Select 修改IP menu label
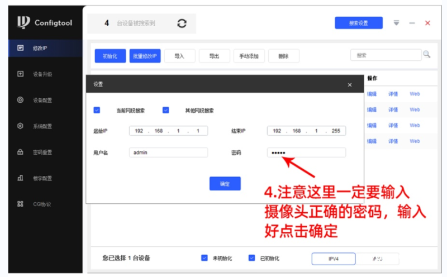Screen dimensions: 447x277 pos(40,48)
